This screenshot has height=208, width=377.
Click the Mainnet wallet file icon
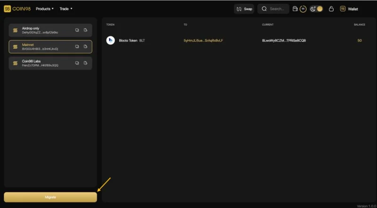click(x=85, y=47)
